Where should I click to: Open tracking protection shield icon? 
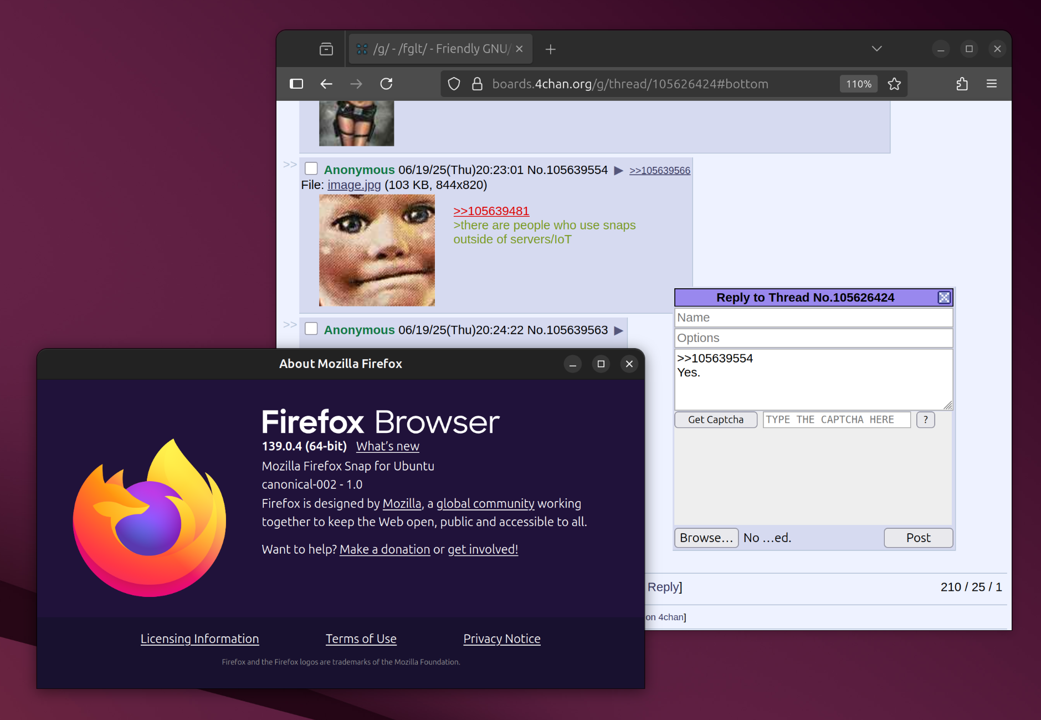click(x=454, y=84)
